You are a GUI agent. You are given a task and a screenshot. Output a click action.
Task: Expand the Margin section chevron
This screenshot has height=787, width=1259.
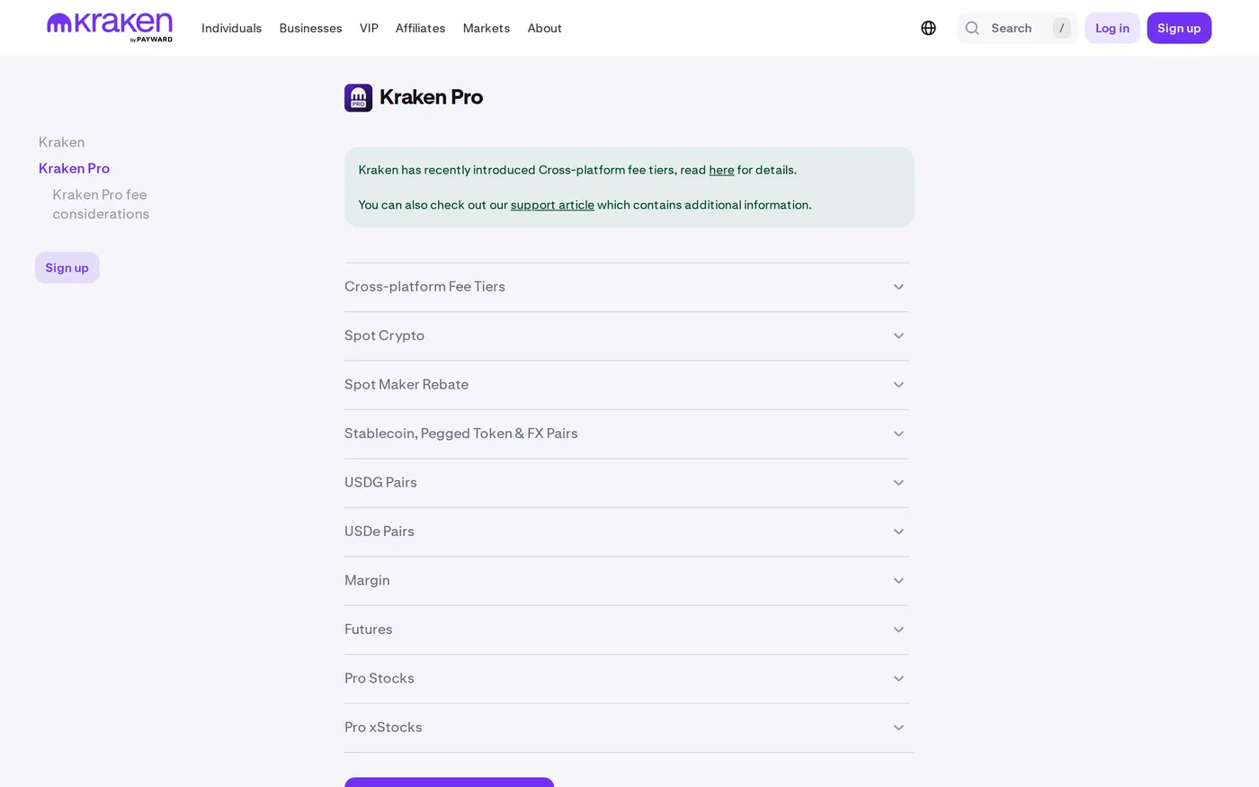click(x=898, y=581)
